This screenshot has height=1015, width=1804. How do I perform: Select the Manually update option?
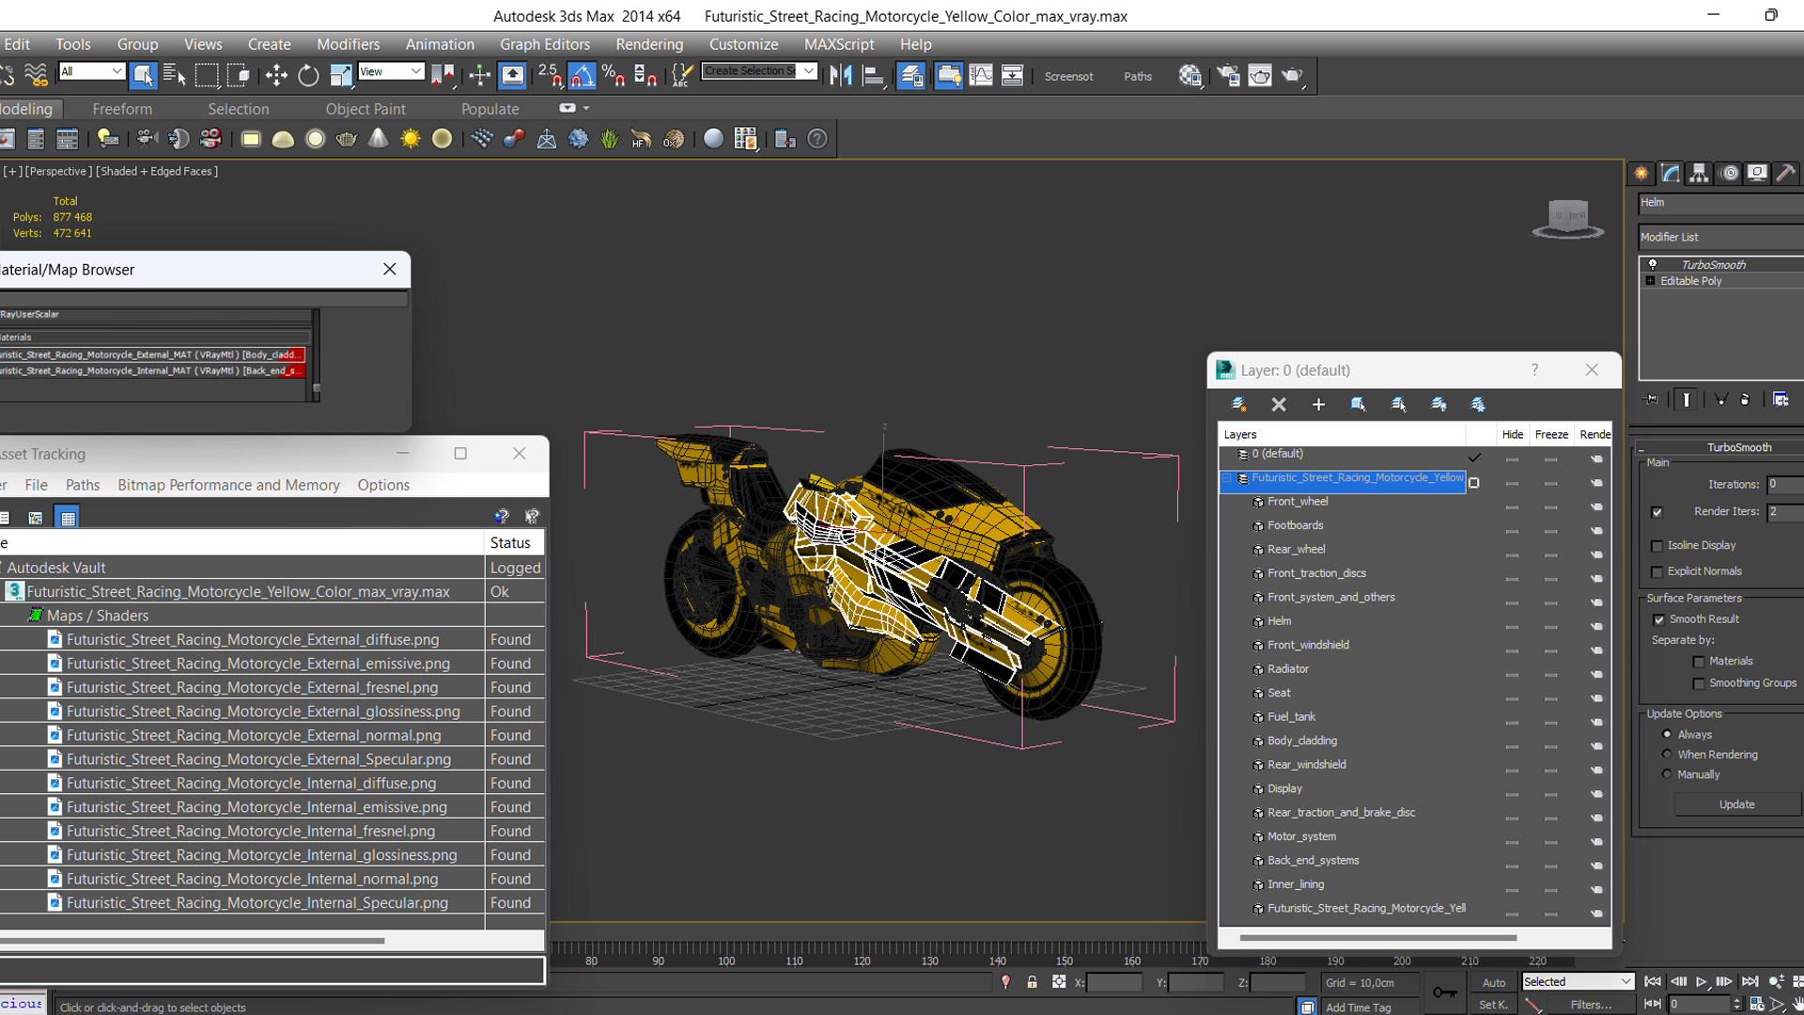coord(1668,774)
